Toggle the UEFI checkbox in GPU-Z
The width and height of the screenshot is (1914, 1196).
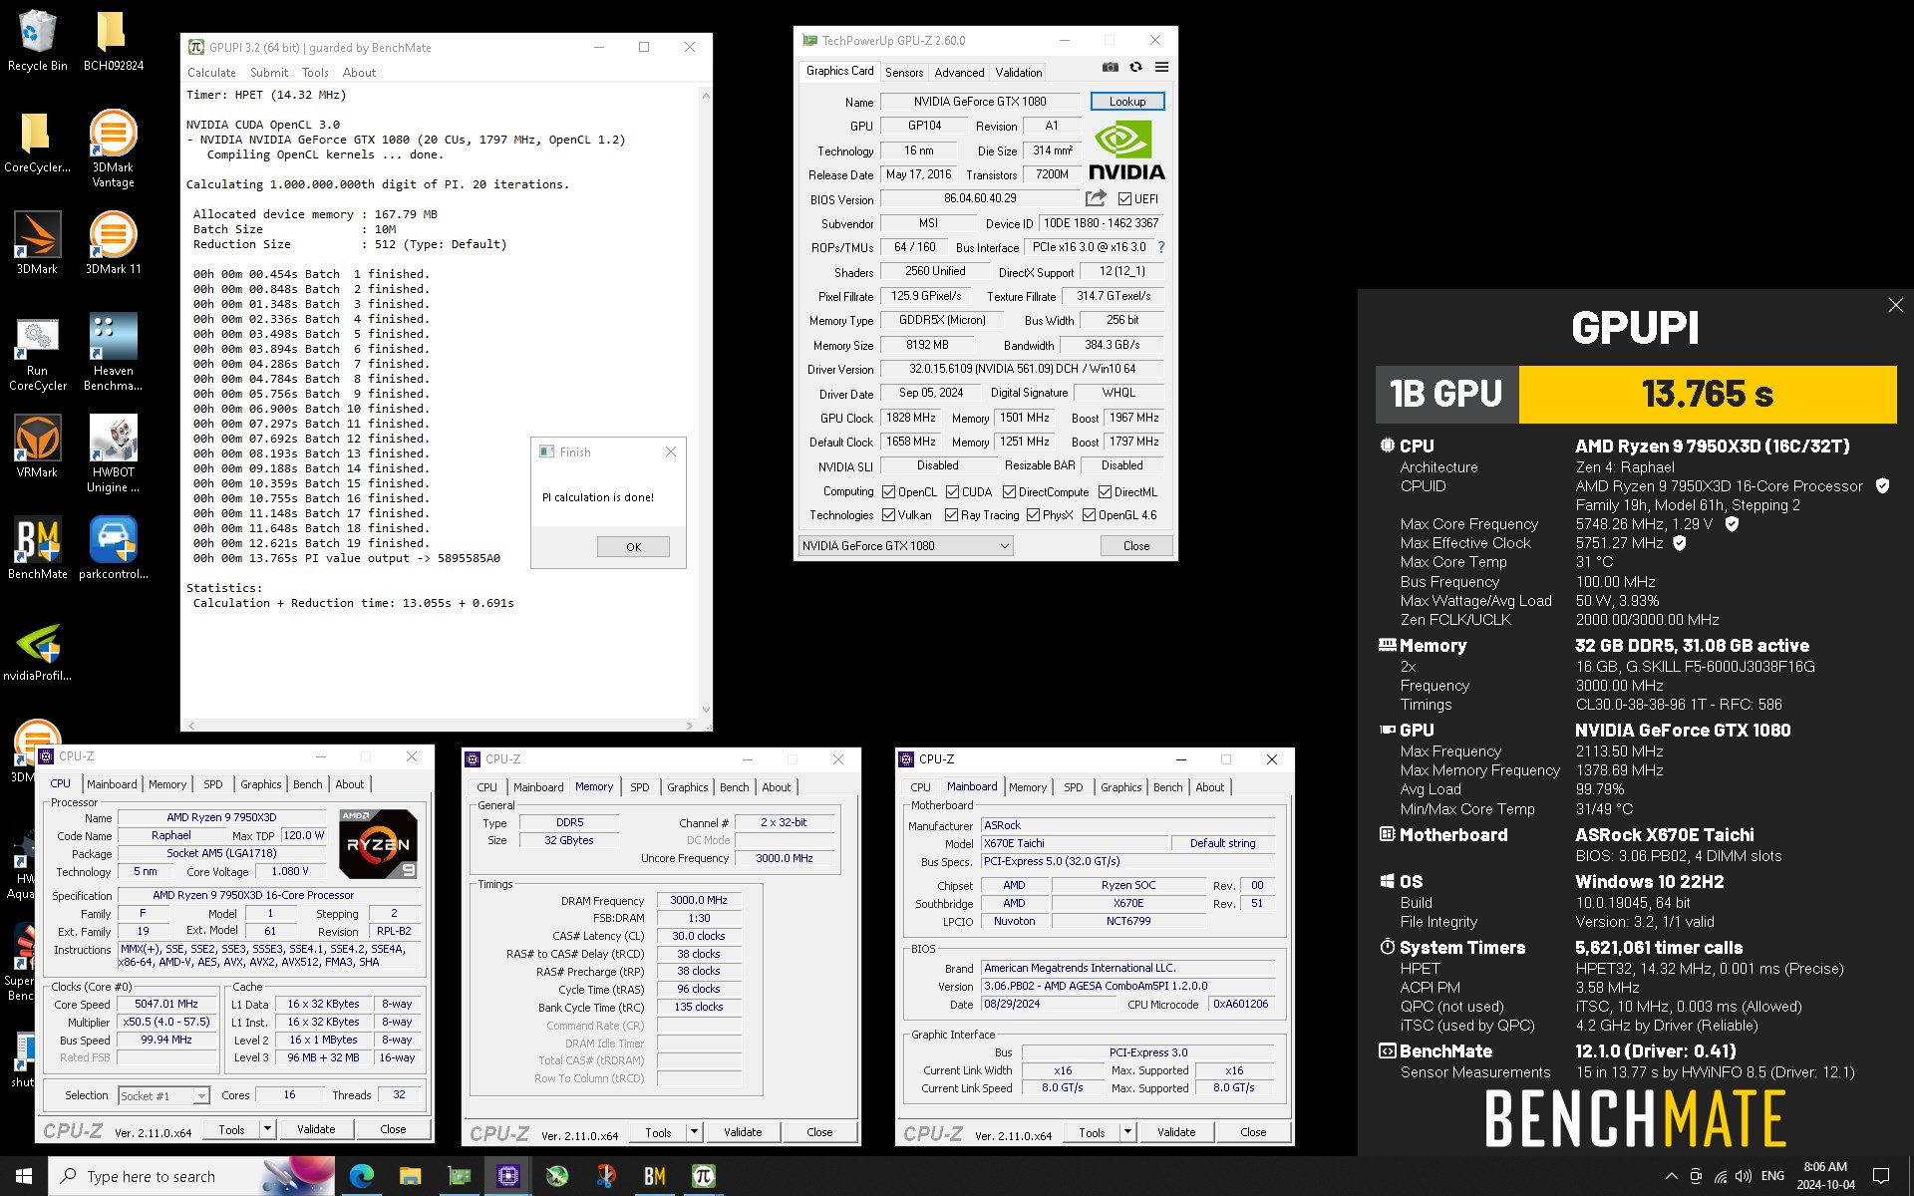tap(1124, 199)
